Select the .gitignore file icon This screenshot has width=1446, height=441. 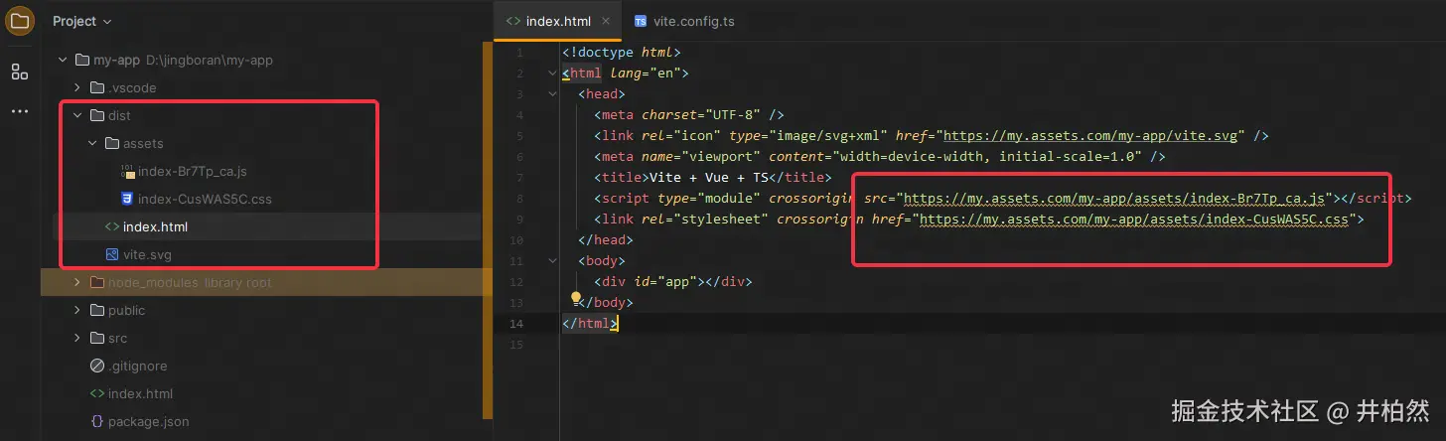(96, 366)
